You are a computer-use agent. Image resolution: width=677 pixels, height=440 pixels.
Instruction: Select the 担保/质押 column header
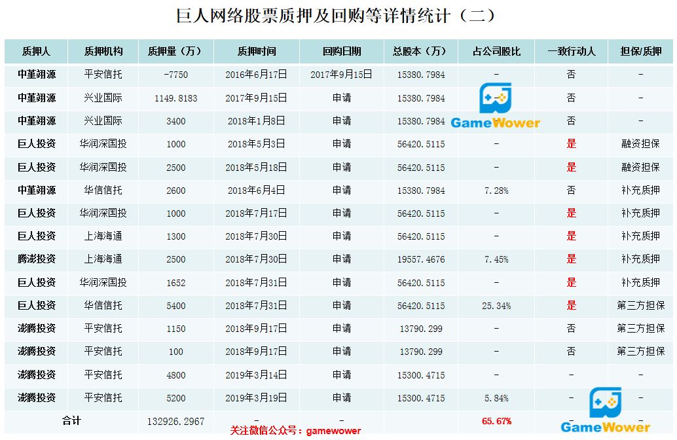click(x=641, y=51)
